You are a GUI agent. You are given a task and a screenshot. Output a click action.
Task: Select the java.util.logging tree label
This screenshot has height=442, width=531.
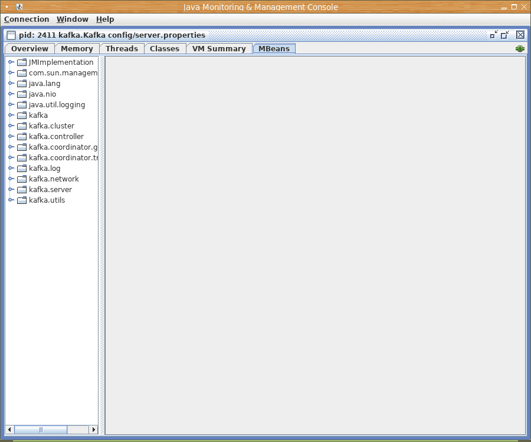[x=57, y=104]
